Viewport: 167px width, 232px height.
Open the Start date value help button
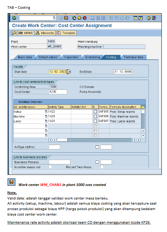click(x=69, y=72)
